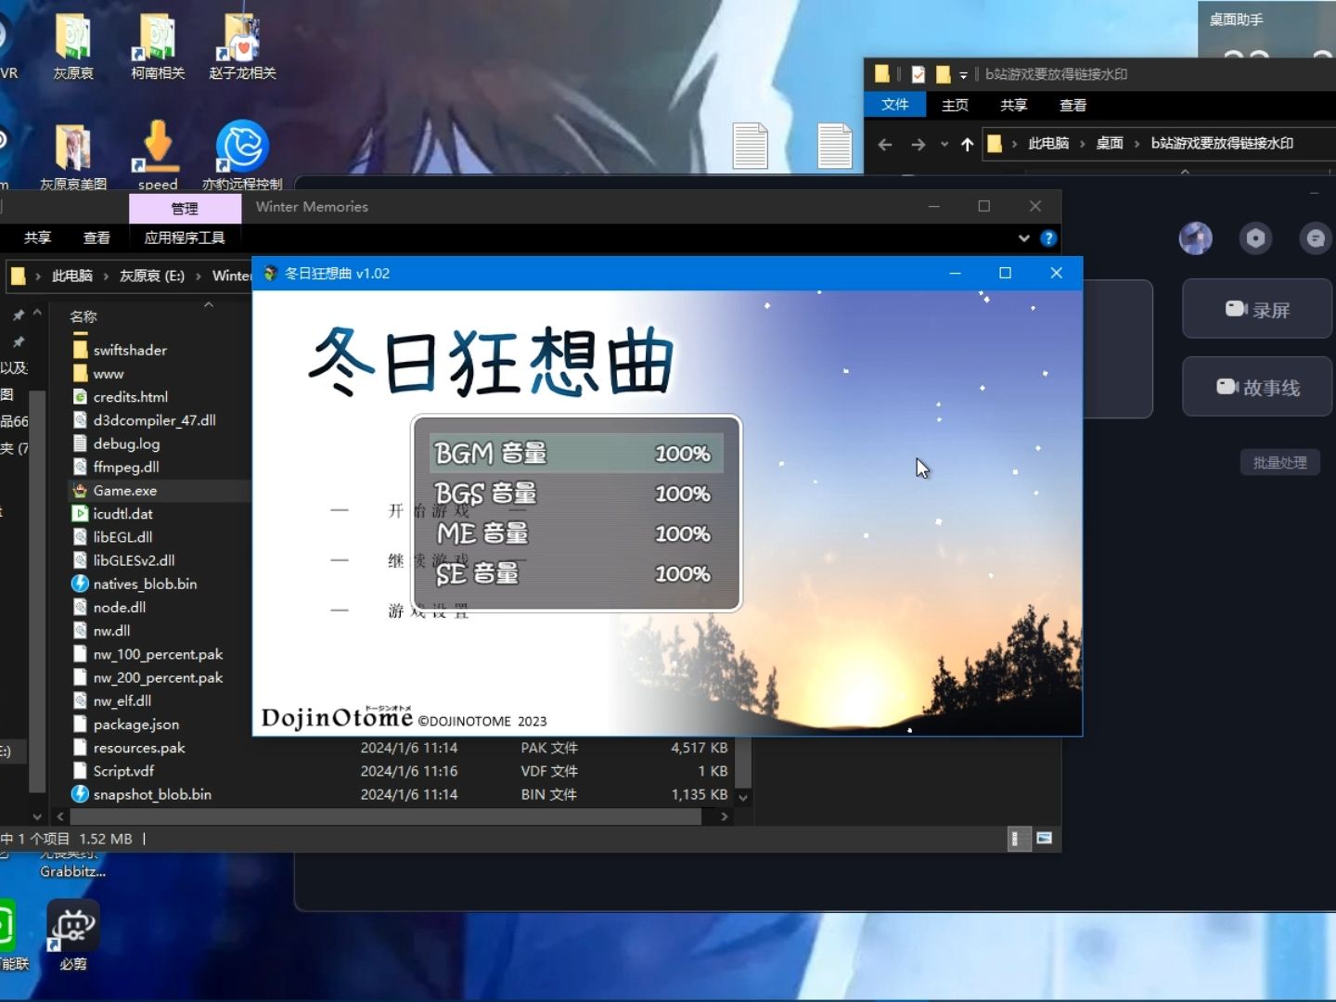Image resolution: width=1336 pixels, height=1002 pixels.
Task: Click down arrow of file list scrollbar
Action: (x=743, y=797)
